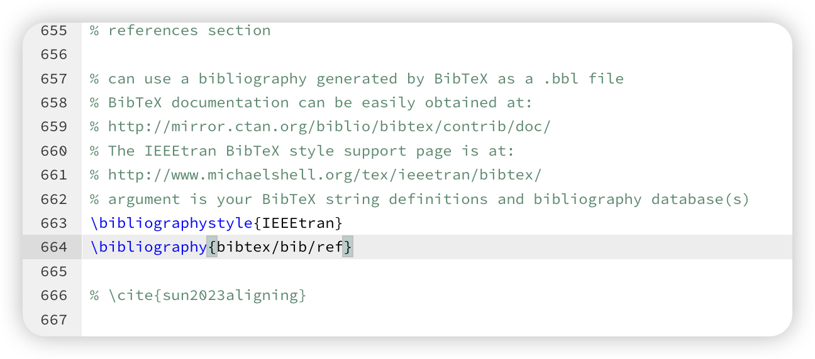The width and height of the screenshot is (815, 359).
Task: Click the mirror.ctan.org URL comment
Action: [320, 127]
